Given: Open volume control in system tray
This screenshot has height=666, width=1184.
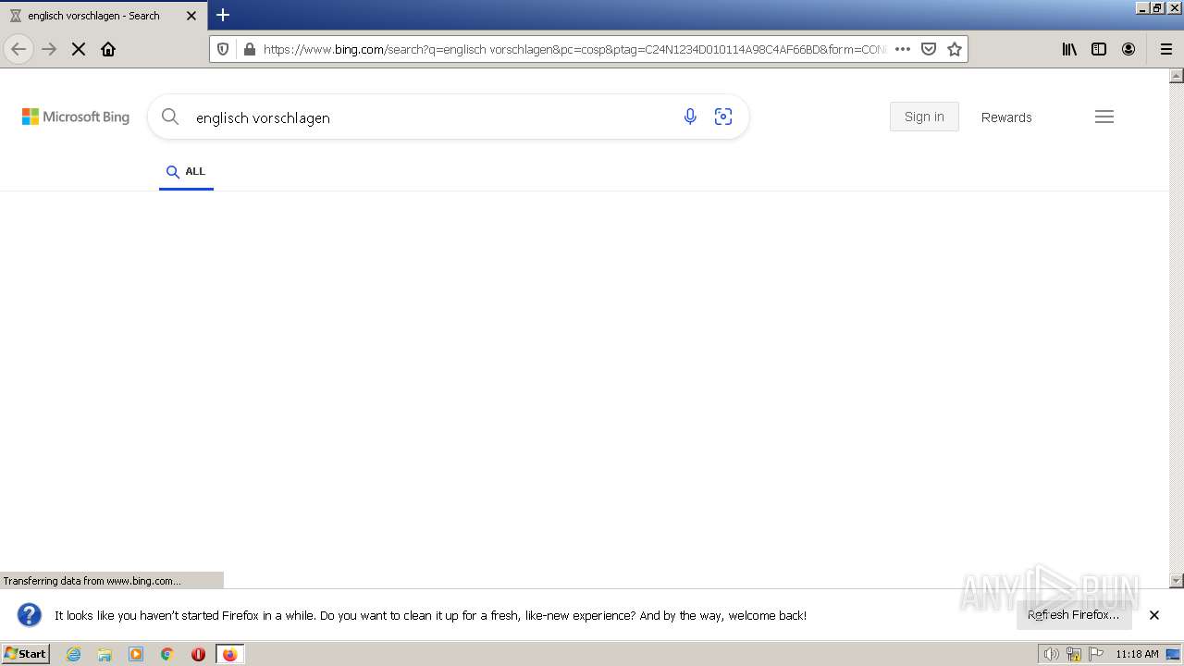Looking at the screenshot, I should [1051, 654].
